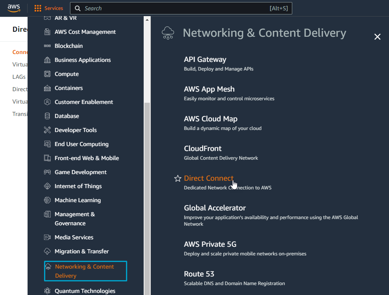Image resolution: width=389 pixels, height=295 pixels.
Task: Select Containers category
Action: tap(69, 88)
